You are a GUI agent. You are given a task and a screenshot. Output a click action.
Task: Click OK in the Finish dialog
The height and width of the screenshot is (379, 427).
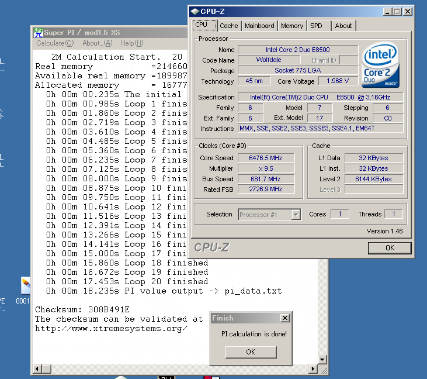click(251, 352)
